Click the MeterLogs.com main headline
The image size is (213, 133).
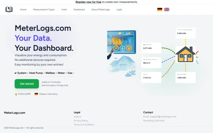click(x=43, y=28)
